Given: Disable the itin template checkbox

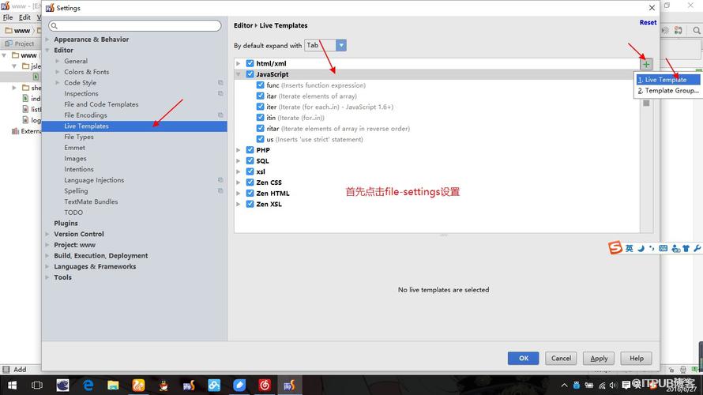Looking at the screenshot, I should coord(260,117).
